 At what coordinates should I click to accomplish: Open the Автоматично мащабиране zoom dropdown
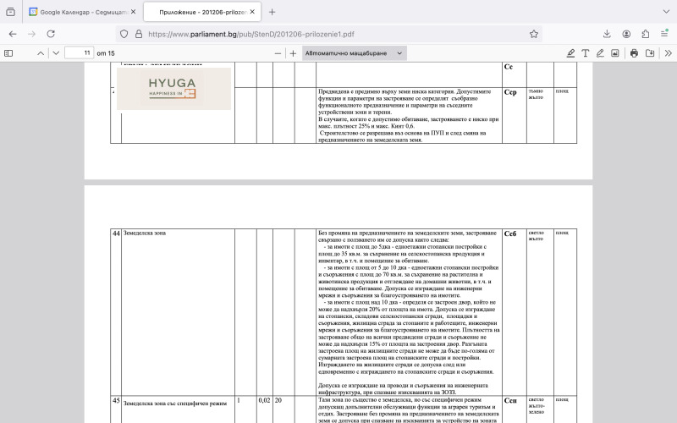354,53
